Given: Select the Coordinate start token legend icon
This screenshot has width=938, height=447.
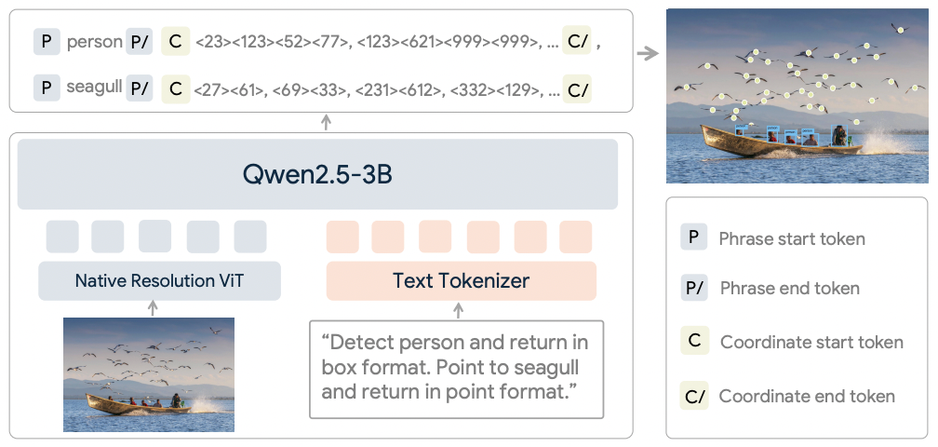Looking at the screenshot, I should 694,342.
